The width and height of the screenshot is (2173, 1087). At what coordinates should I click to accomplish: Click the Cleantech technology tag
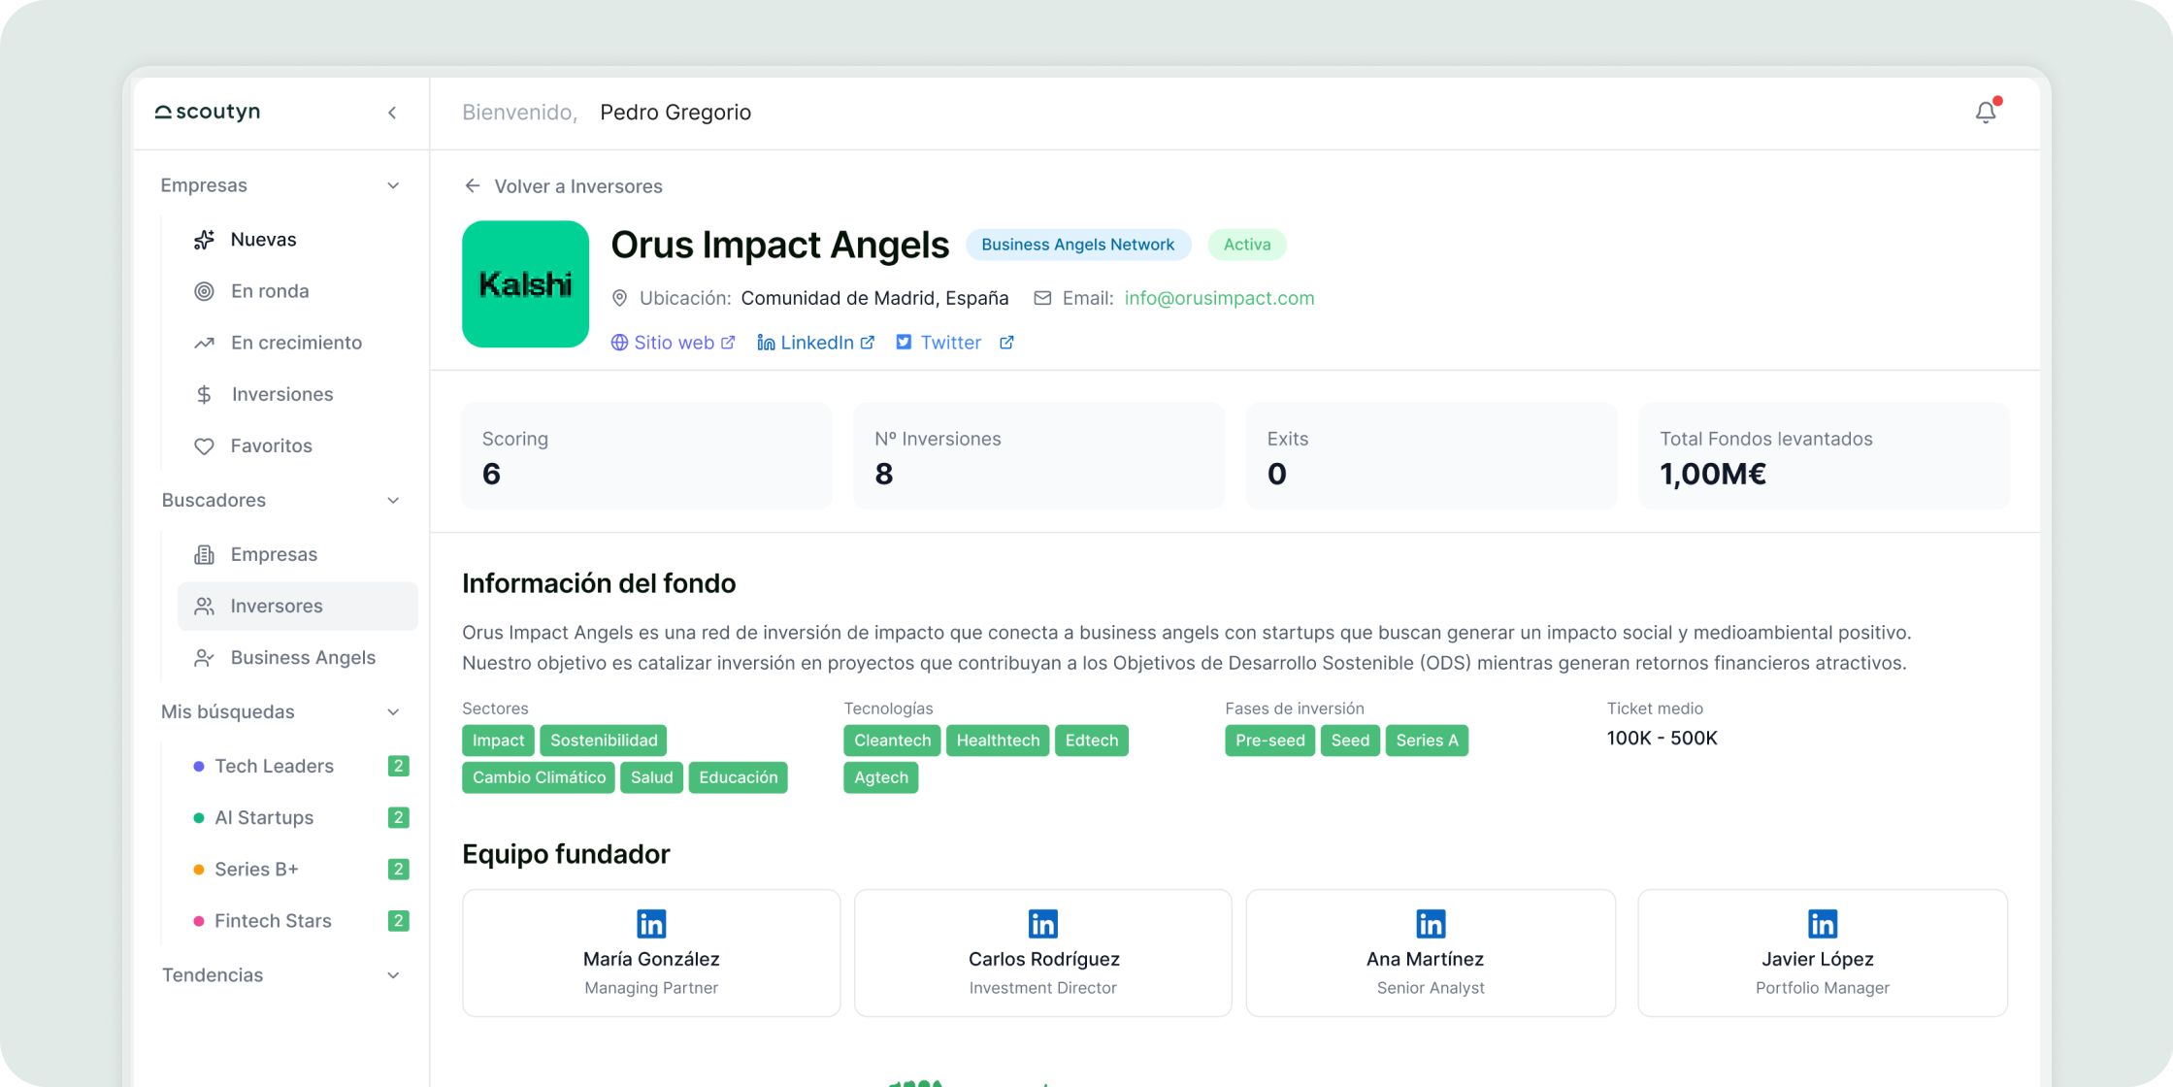(892, 741)
